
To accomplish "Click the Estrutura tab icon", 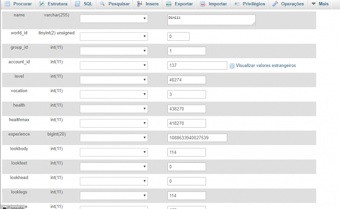I will [x=42, y=4].
